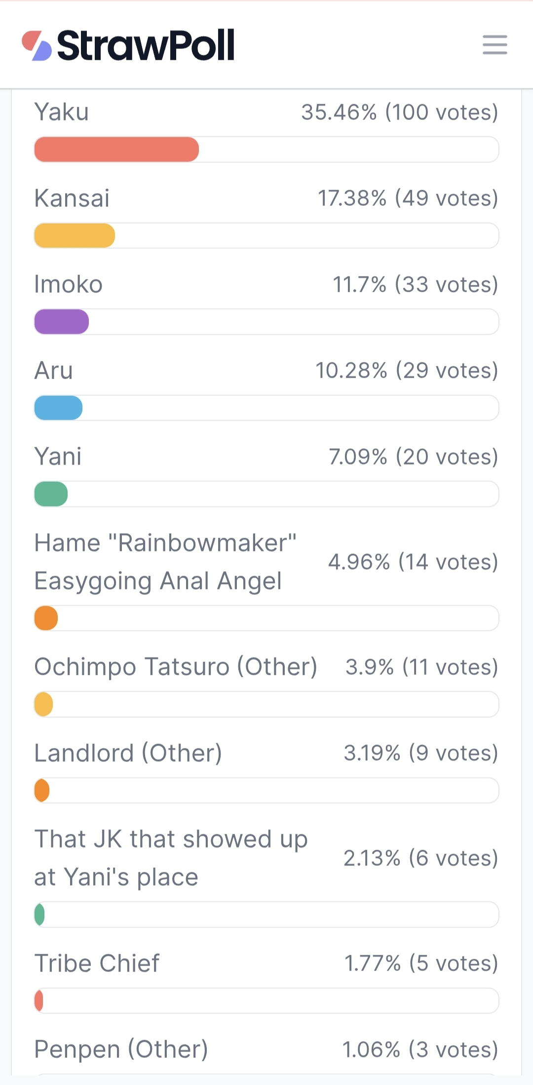Click the StrawPoll wordmark text
Viewport: 533px width, 1085px height.
pyautogui.click(x=146, y=45)
